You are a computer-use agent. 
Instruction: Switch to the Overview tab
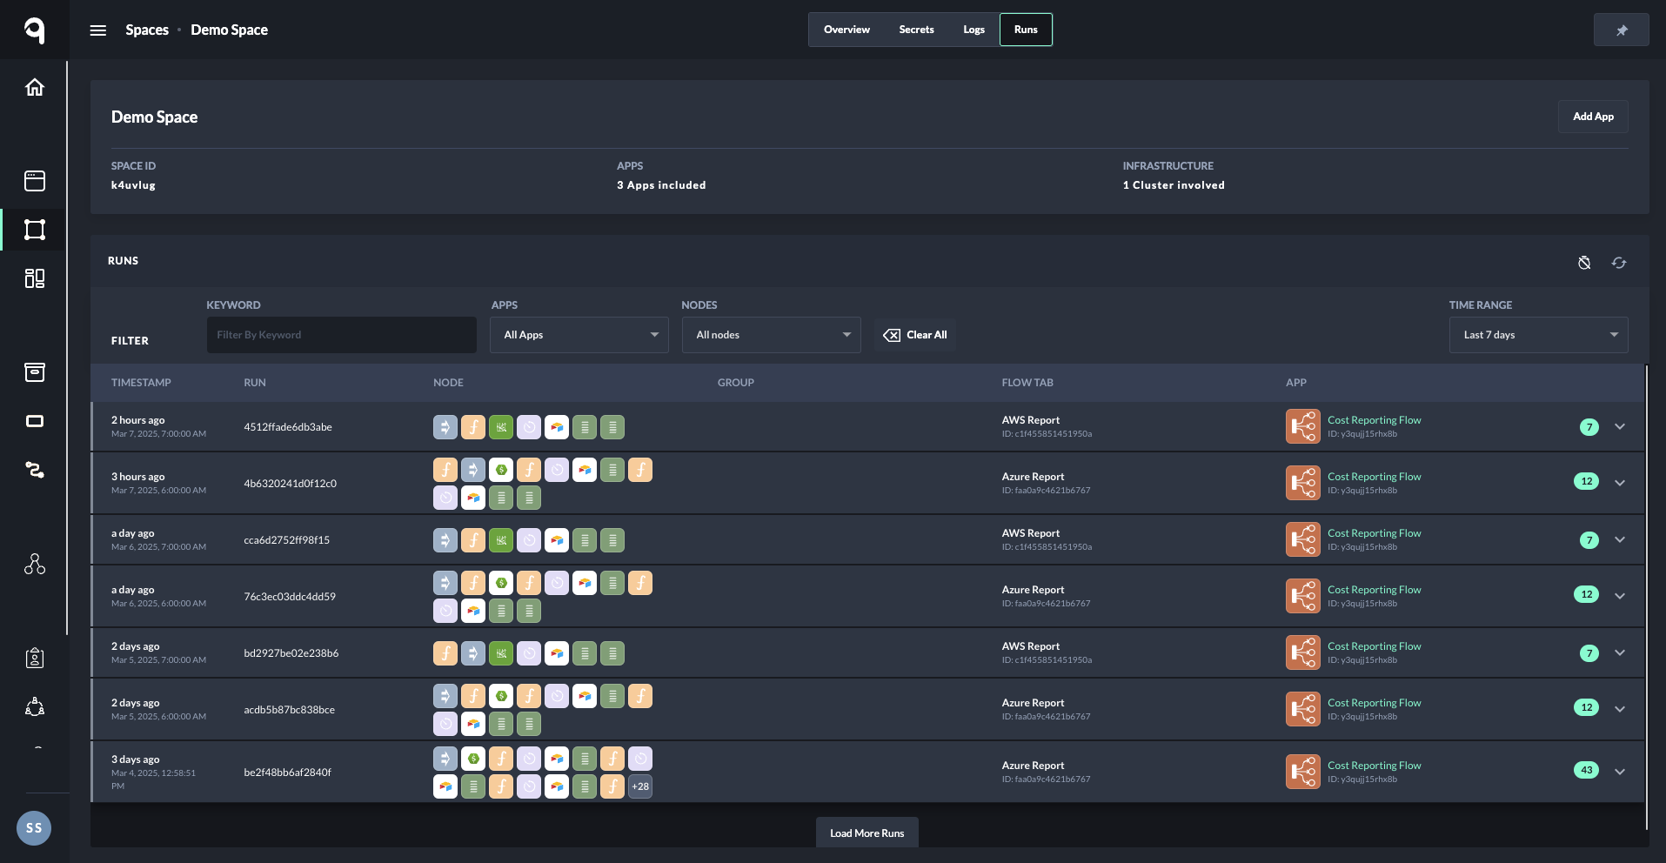coord(846,30)
